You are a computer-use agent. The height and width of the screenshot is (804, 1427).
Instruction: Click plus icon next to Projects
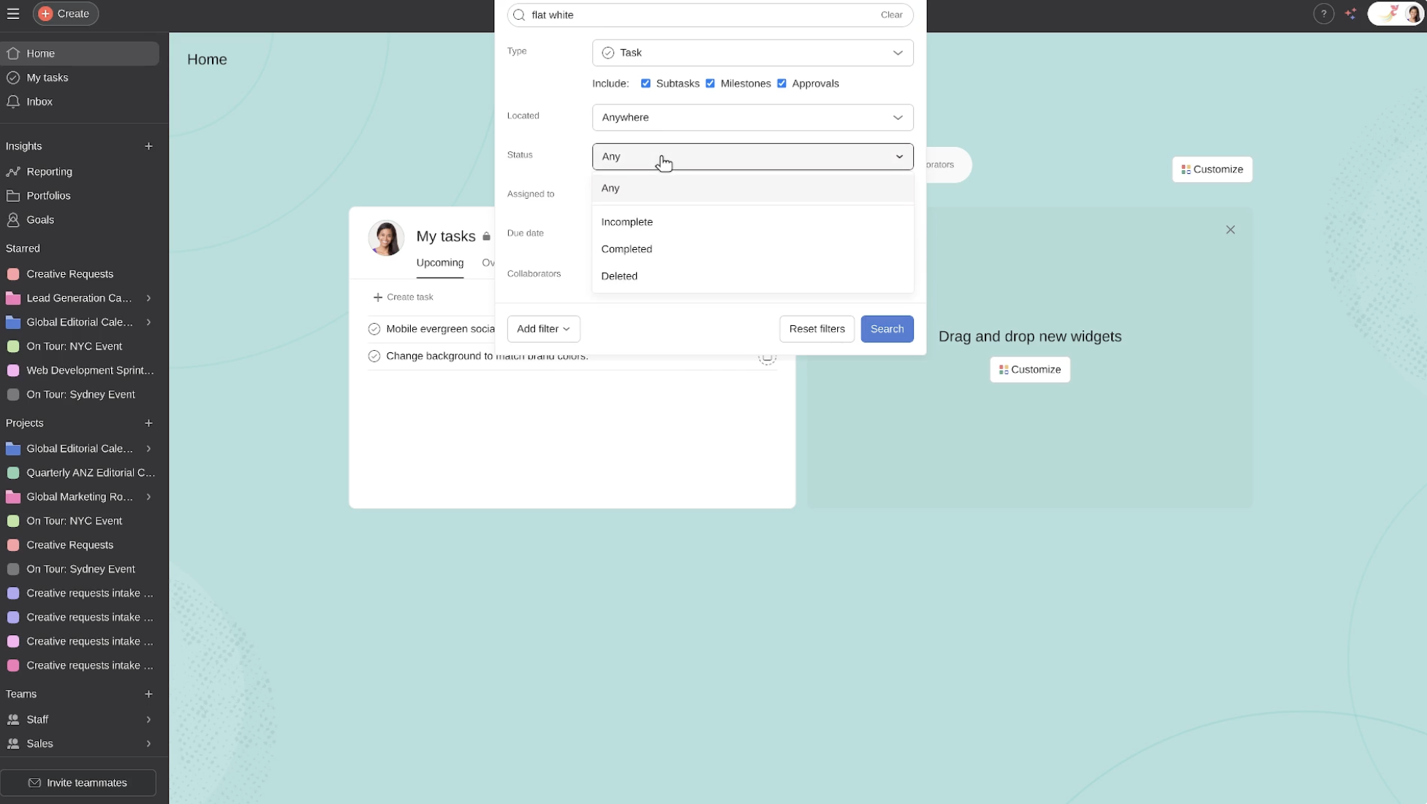point(148,423)
